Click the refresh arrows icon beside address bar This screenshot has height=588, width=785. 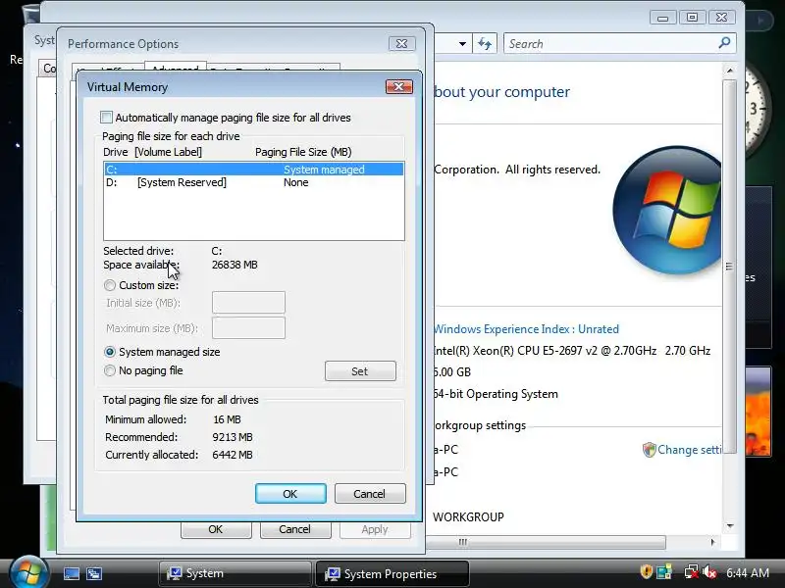click(x=484, y=44)
